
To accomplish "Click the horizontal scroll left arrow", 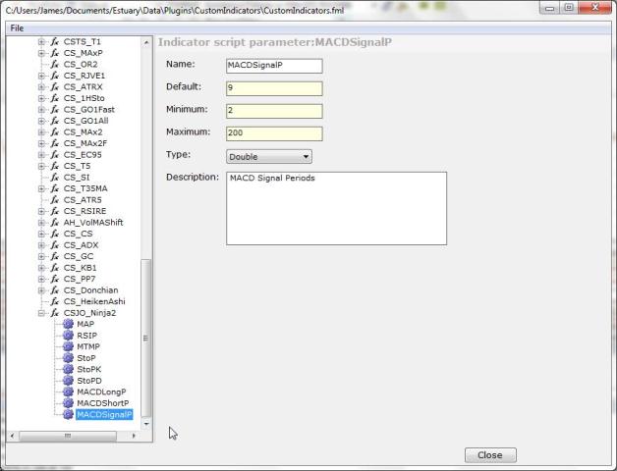I will (12, 436).
